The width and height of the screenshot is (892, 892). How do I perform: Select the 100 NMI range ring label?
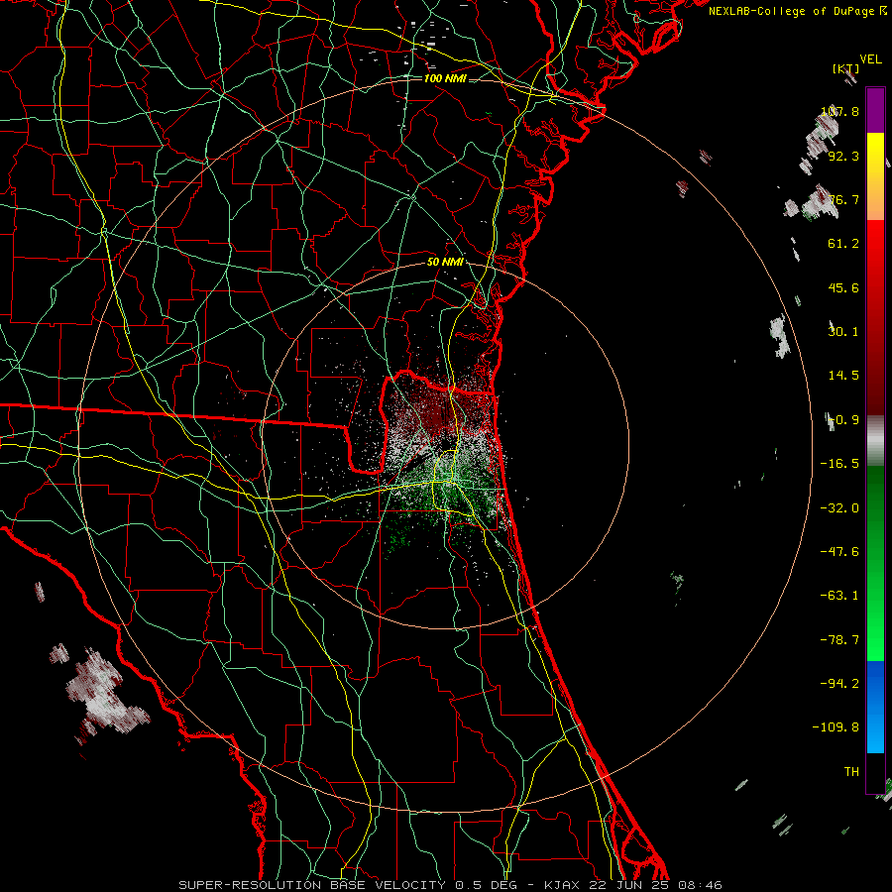click(445, 78)
